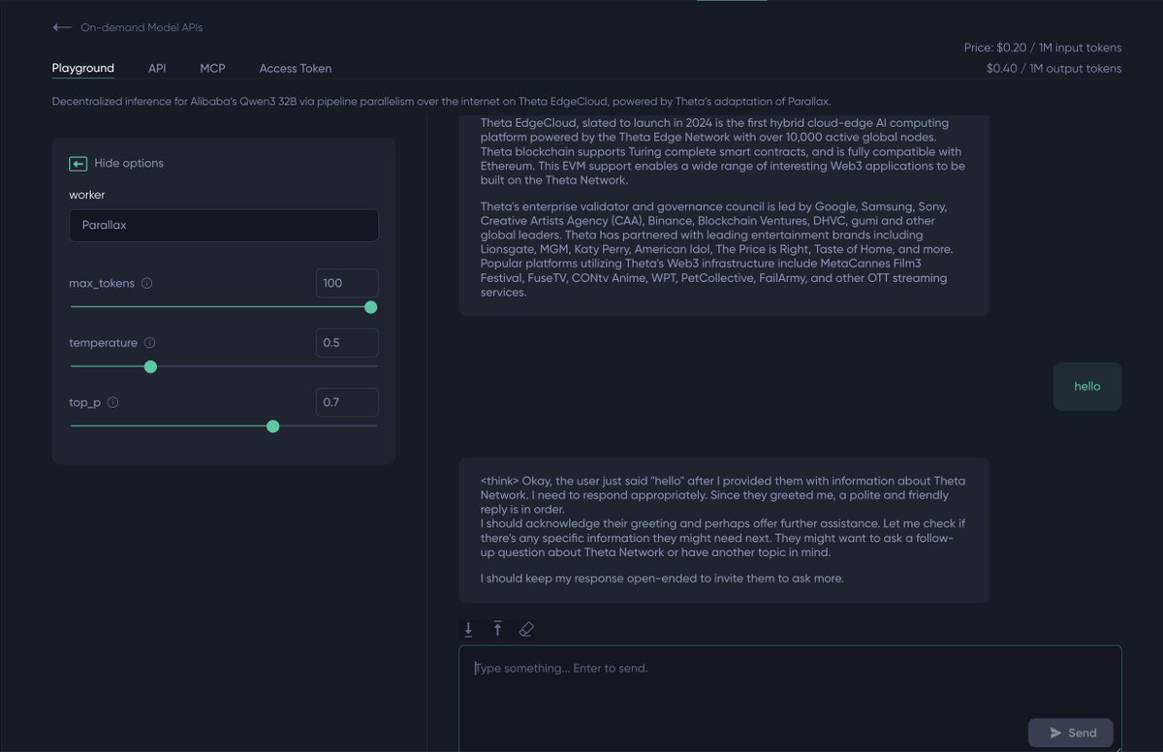
Task: Switch to the Playground tab
Action: point(82,68)
